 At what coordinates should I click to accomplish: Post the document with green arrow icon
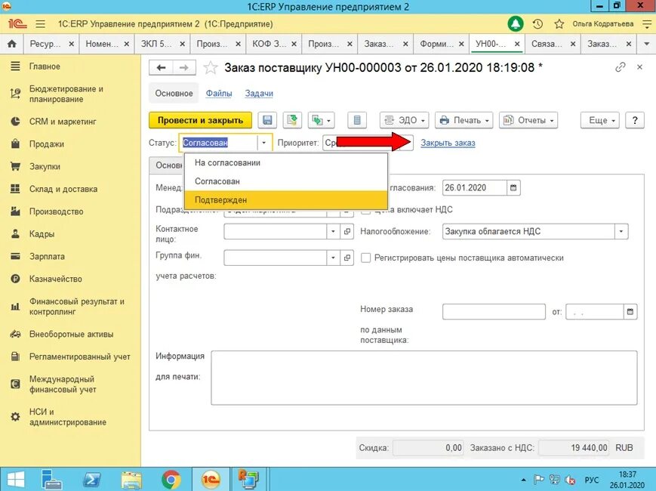click(292, 120)
